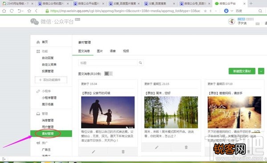The image size is (267, 163).
Task: Click the 推广 megaphone icon
Action: coord(38,143)
